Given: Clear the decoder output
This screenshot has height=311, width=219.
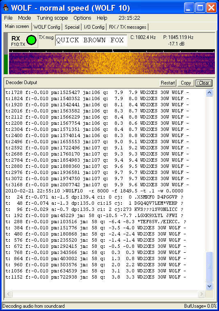Looking at the screenshot, I should [x=204, y=83].
